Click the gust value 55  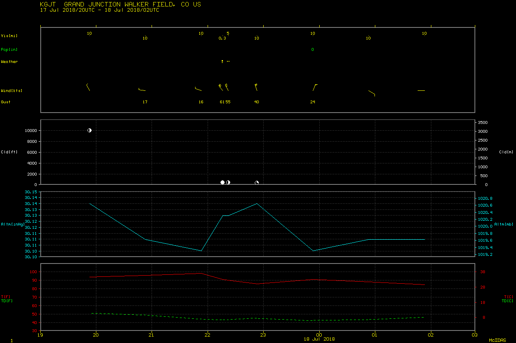click(x=228, y=102)
